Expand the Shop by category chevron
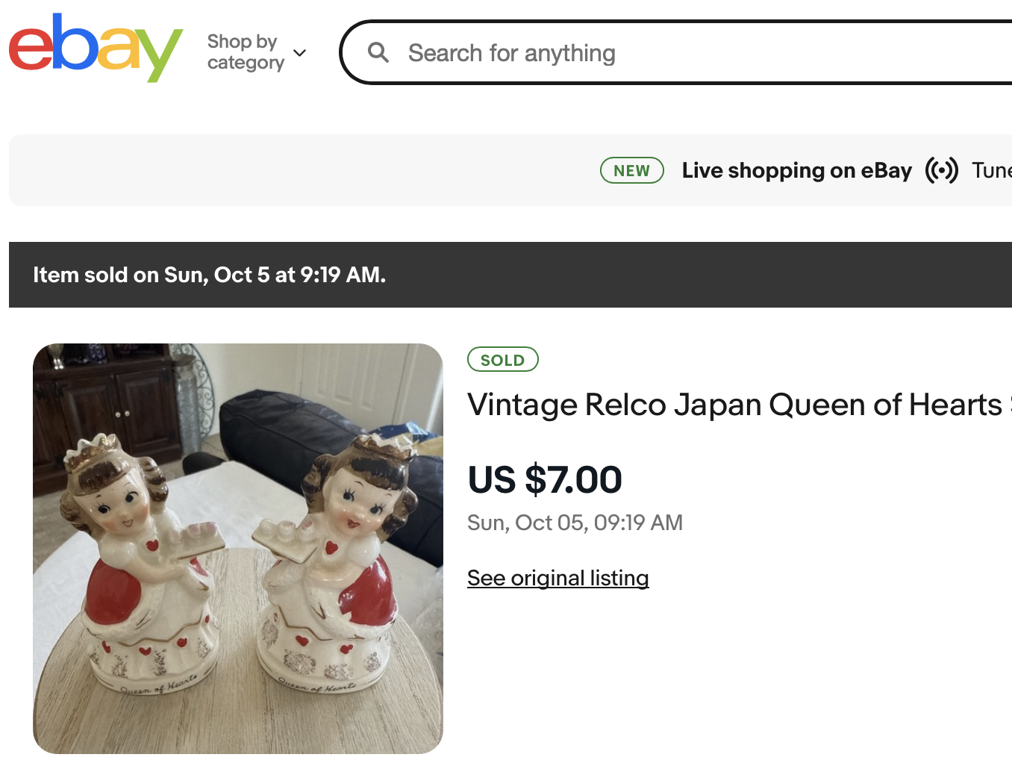The height and width of the screenshot is (769, 1012). coord(300,53)
